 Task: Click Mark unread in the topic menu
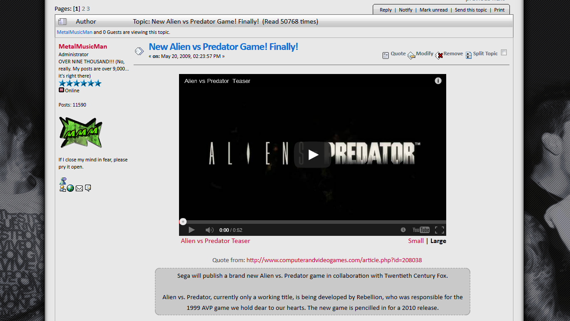pos(433,10)
